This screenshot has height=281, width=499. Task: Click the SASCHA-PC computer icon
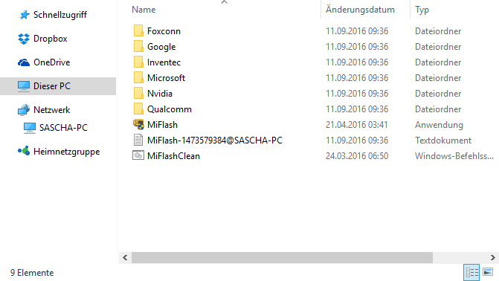click(30, 128)
